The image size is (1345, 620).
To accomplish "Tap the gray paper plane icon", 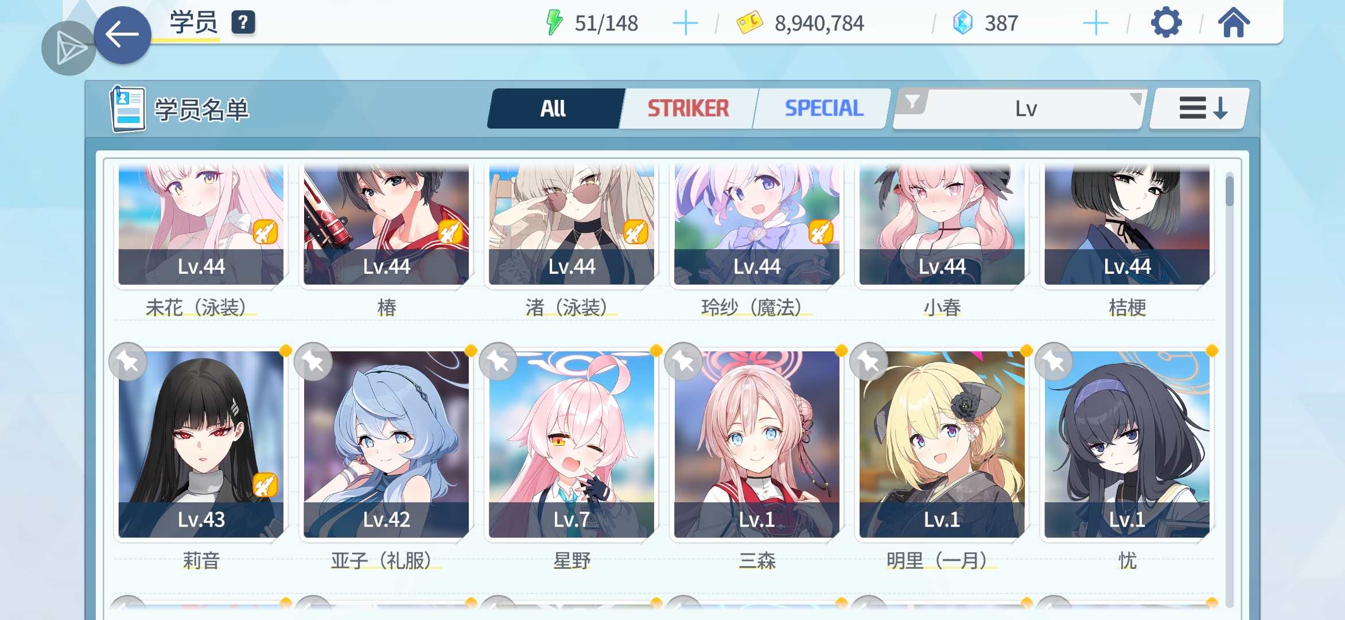I will (69, 48).
